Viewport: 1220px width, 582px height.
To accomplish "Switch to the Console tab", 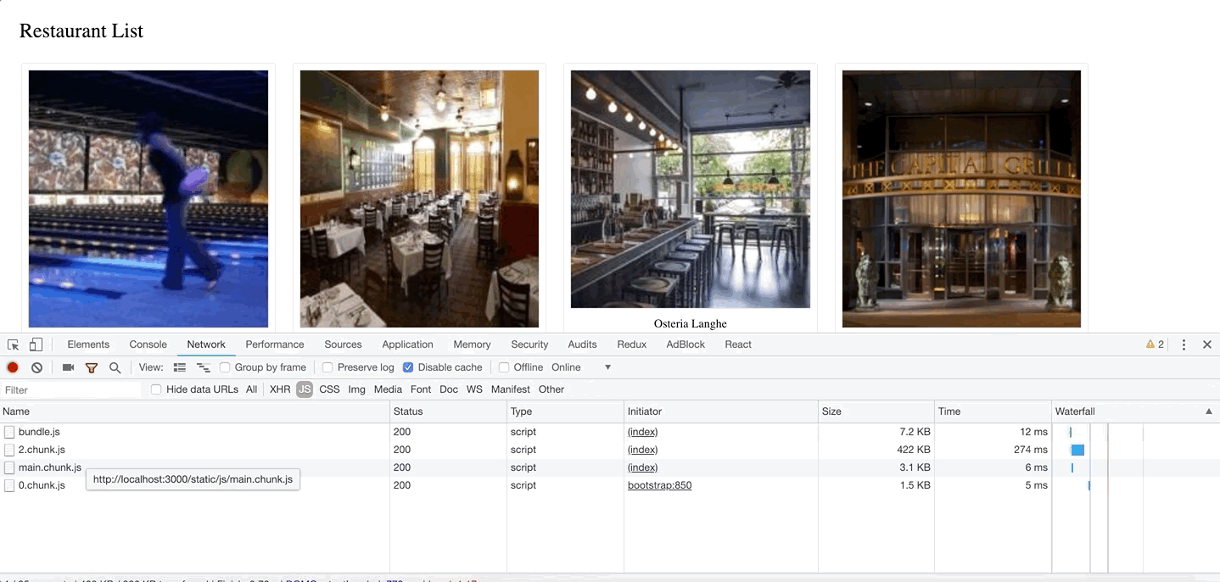I will coord(148,344).
